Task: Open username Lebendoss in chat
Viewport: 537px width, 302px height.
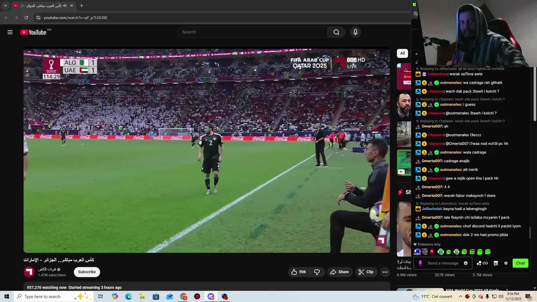Action: [438, 74]
